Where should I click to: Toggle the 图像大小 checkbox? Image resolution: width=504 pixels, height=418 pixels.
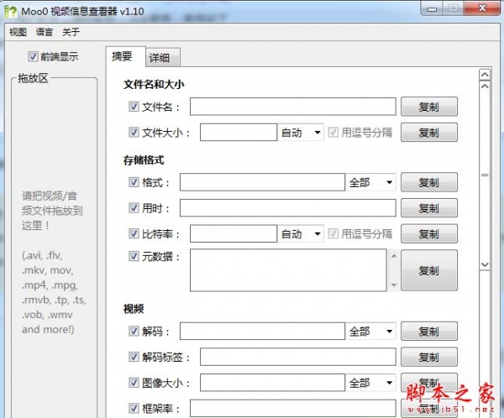134,383
